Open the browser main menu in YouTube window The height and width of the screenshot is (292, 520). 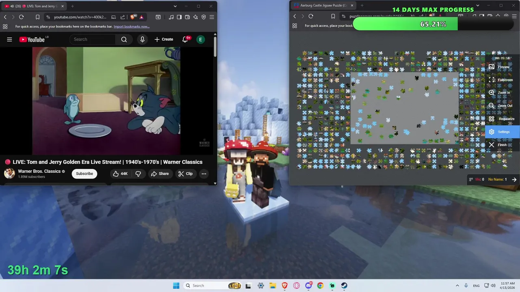pyautogui.click(x=212, y=17)
